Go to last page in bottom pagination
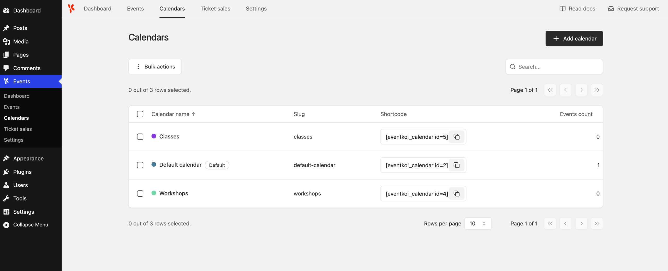This screenshot has width=668, height=271. [597, 224]
